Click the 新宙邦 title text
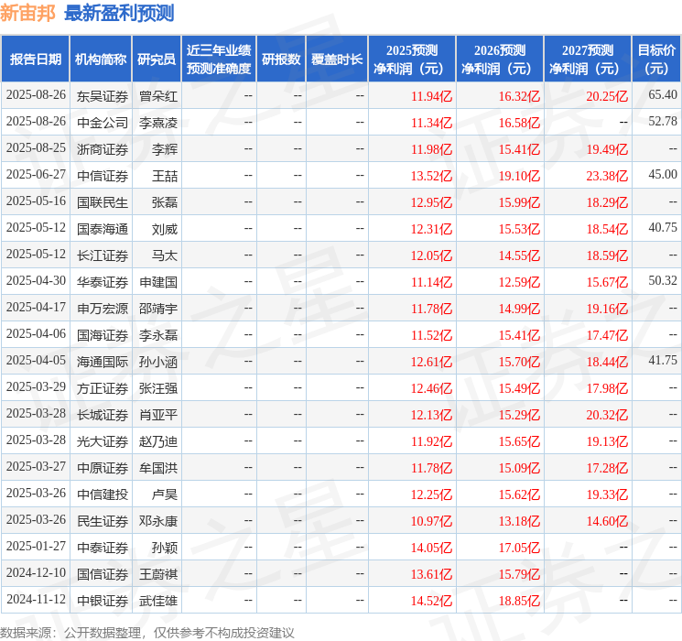The width and height of the screenshot is (682, 641). pyautogui.click(x=27, y=13)
